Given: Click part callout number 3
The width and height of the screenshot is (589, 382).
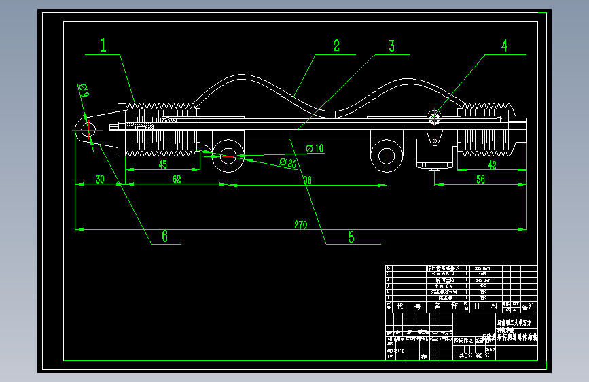Looking at the screenshot, I should (x=392, y=46).
